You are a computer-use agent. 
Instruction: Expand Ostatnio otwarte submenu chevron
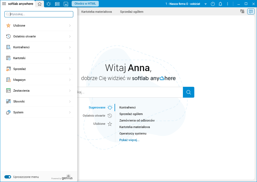click(70, 36)
